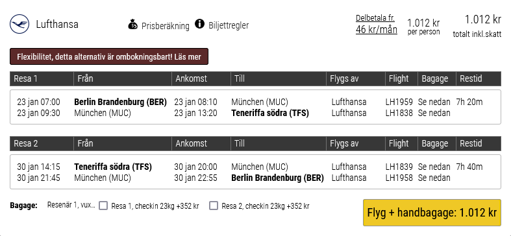Click flight number LH1839
Image resolution: width=511 pixels, height=236 pixels.
click(x=399, y=167)
